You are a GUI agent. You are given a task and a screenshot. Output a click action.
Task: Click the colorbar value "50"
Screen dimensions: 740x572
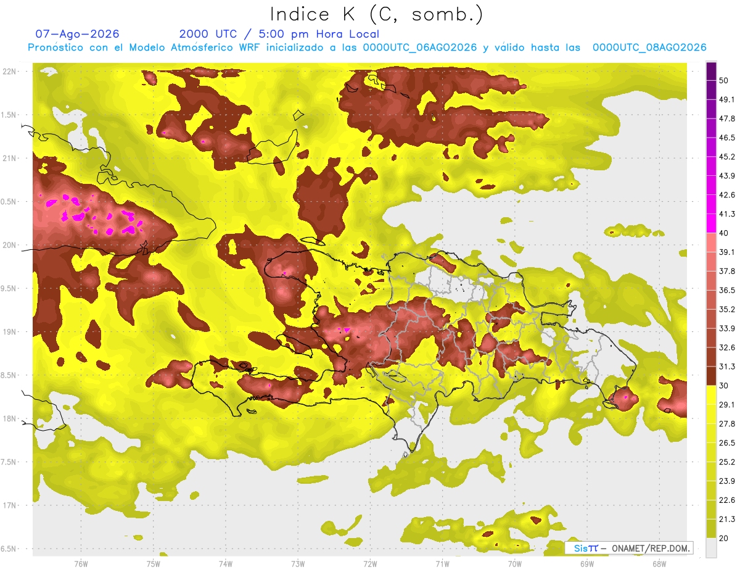coord(724,80)
